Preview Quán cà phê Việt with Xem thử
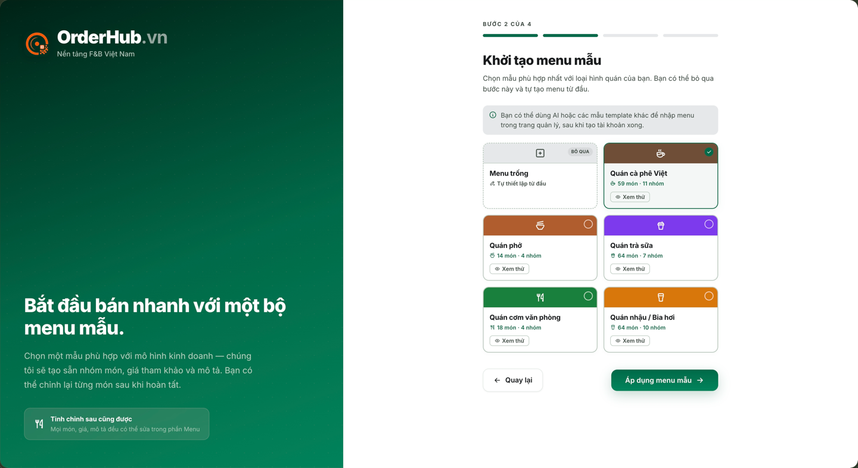Image resolution: width=858 pixels, height=468 pixels. click(x=630, y=197)
